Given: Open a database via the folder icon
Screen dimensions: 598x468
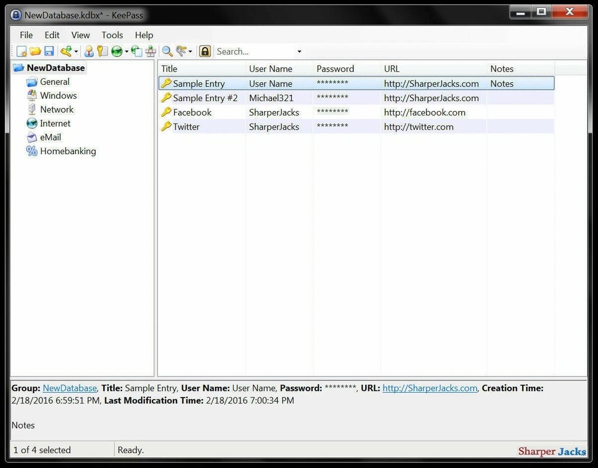Looking at the screenshot, I should (35, 51).
